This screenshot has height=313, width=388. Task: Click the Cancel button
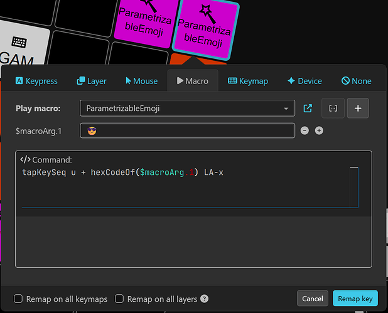(x=312, y=298)
